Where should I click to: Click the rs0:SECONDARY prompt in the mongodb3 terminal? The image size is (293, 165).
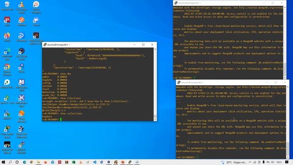point(185,157)
